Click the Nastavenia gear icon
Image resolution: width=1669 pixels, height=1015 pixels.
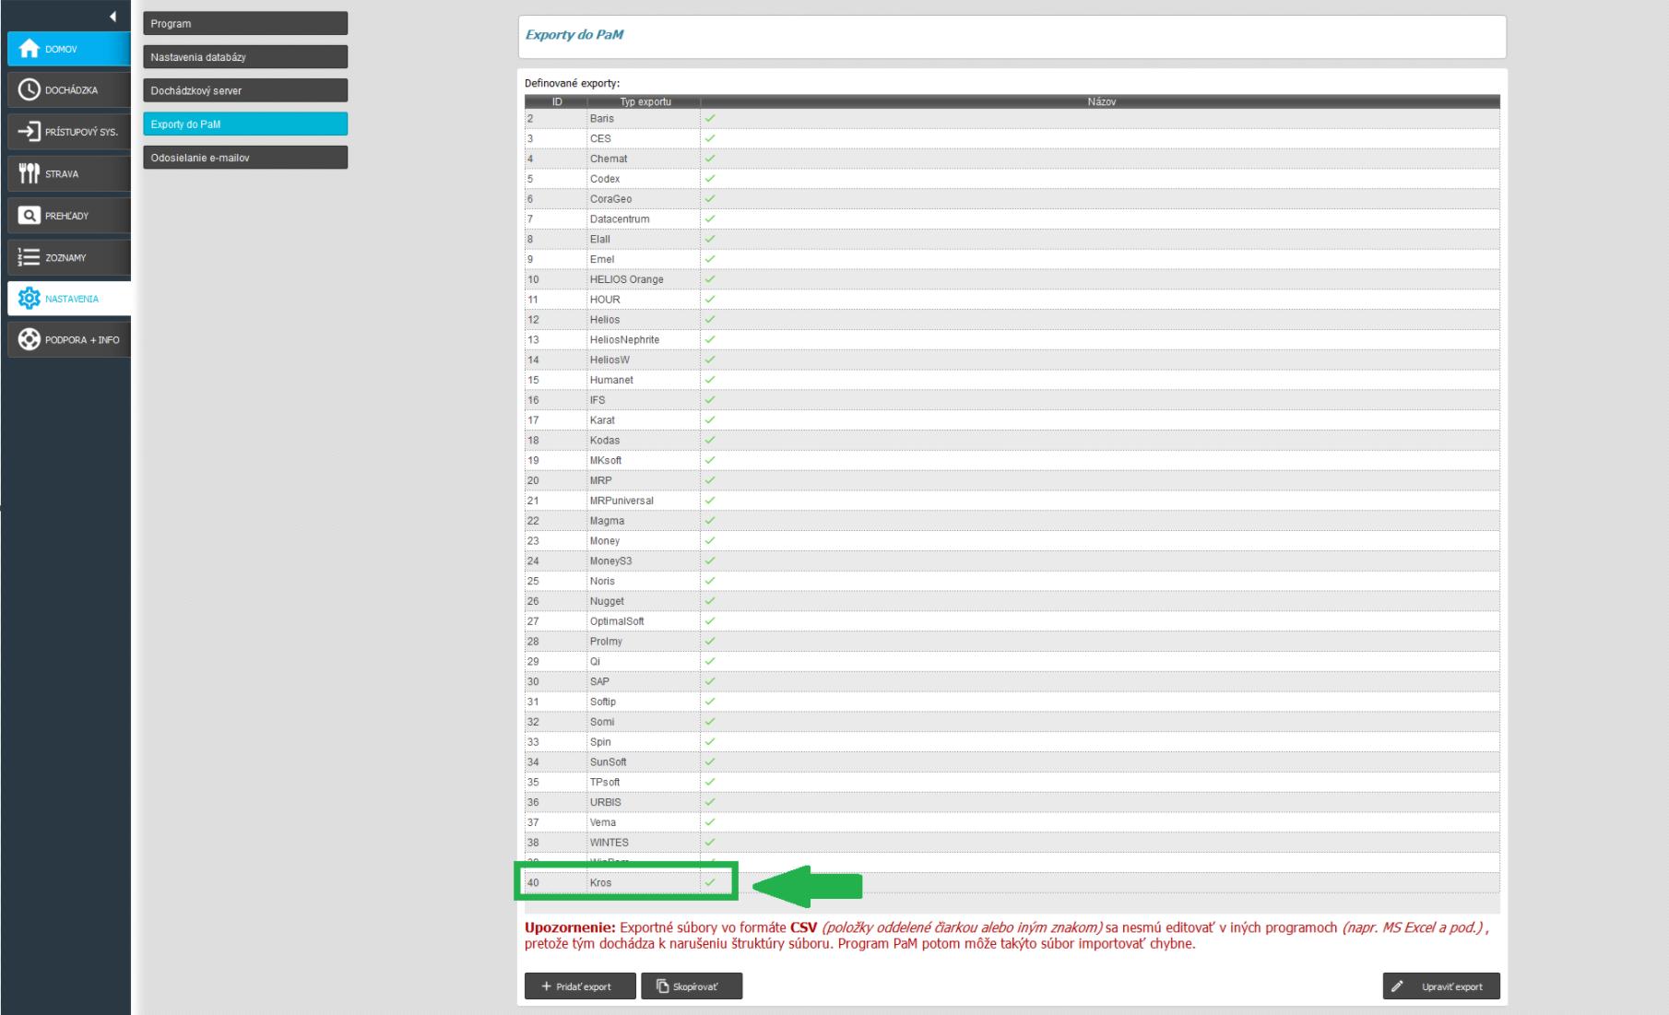[x=30, y=299]
